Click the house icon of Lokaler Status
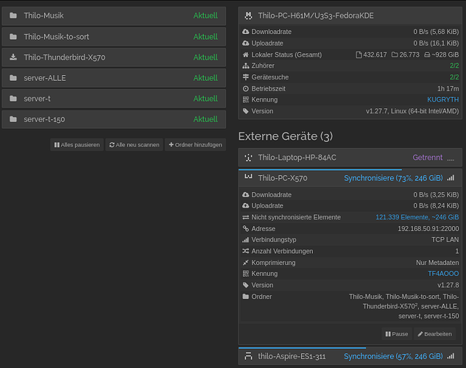 click(x=245, y=54)
